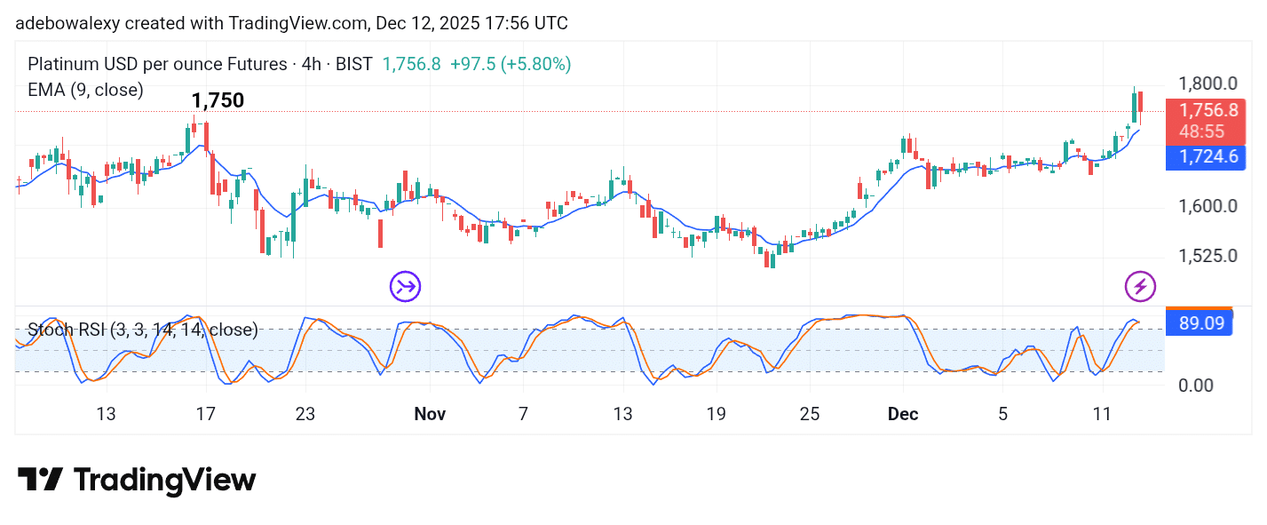Image resolution: width=1267 pixels, height=525 pixels.
Task: Select the EMA (9, close) indicator legend
Action: point(84,90)
